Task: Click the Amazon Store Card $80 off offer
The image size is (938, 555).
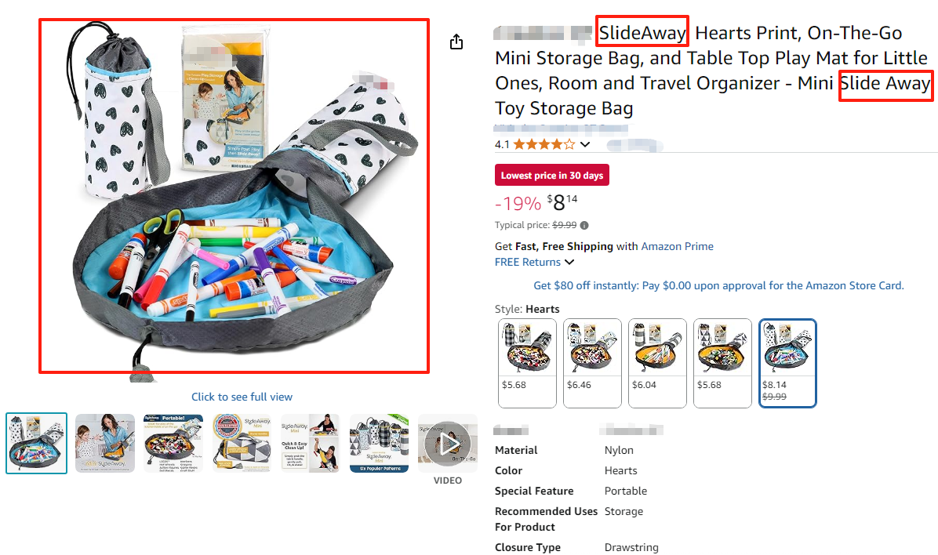Action: tap(718, 285)
